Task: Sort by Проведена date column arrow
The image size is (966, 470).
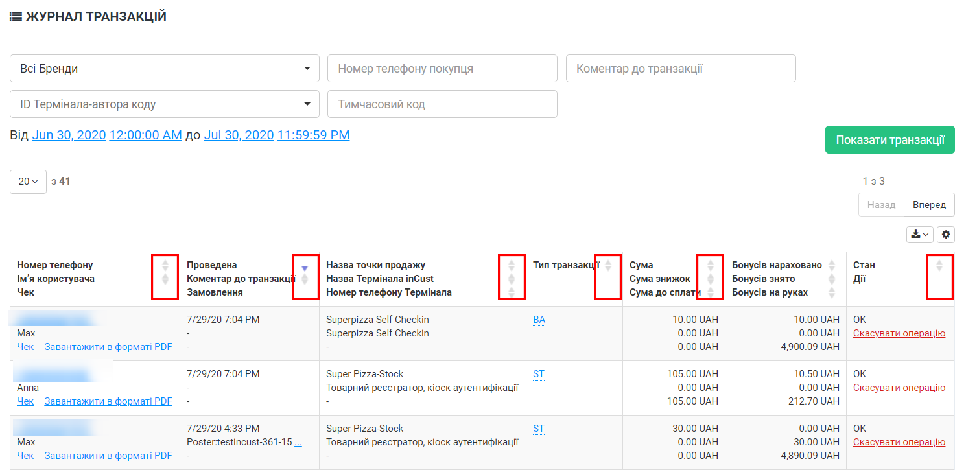Action: [305, 268]
